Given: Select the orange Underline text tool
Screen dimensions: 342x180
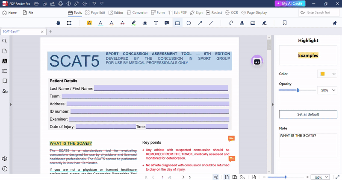Looking at the screenshot, I should (x=112, y=23).
